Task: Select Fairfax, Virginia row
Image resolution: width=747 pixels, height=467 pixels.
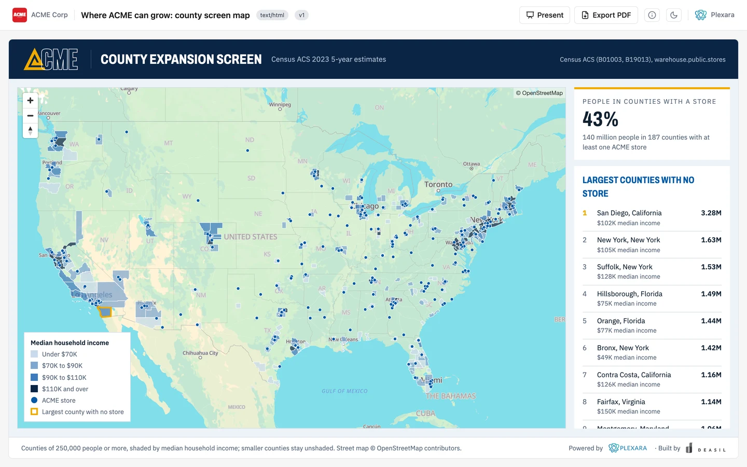Action: [x=652, y=407]
